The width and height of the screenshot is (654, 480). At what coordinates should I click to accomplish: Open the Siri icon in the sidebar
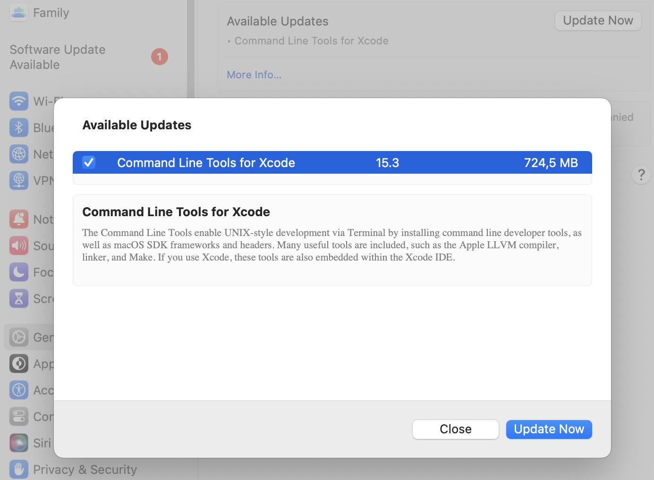tap(18, 443)
